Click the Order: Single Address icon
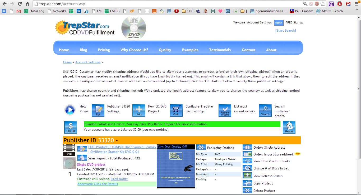Viewport: 361px width, 195px height. pos(247,147)
